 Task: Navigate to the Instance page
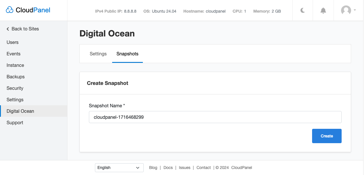pyautogui.click(x=15, y=65)
